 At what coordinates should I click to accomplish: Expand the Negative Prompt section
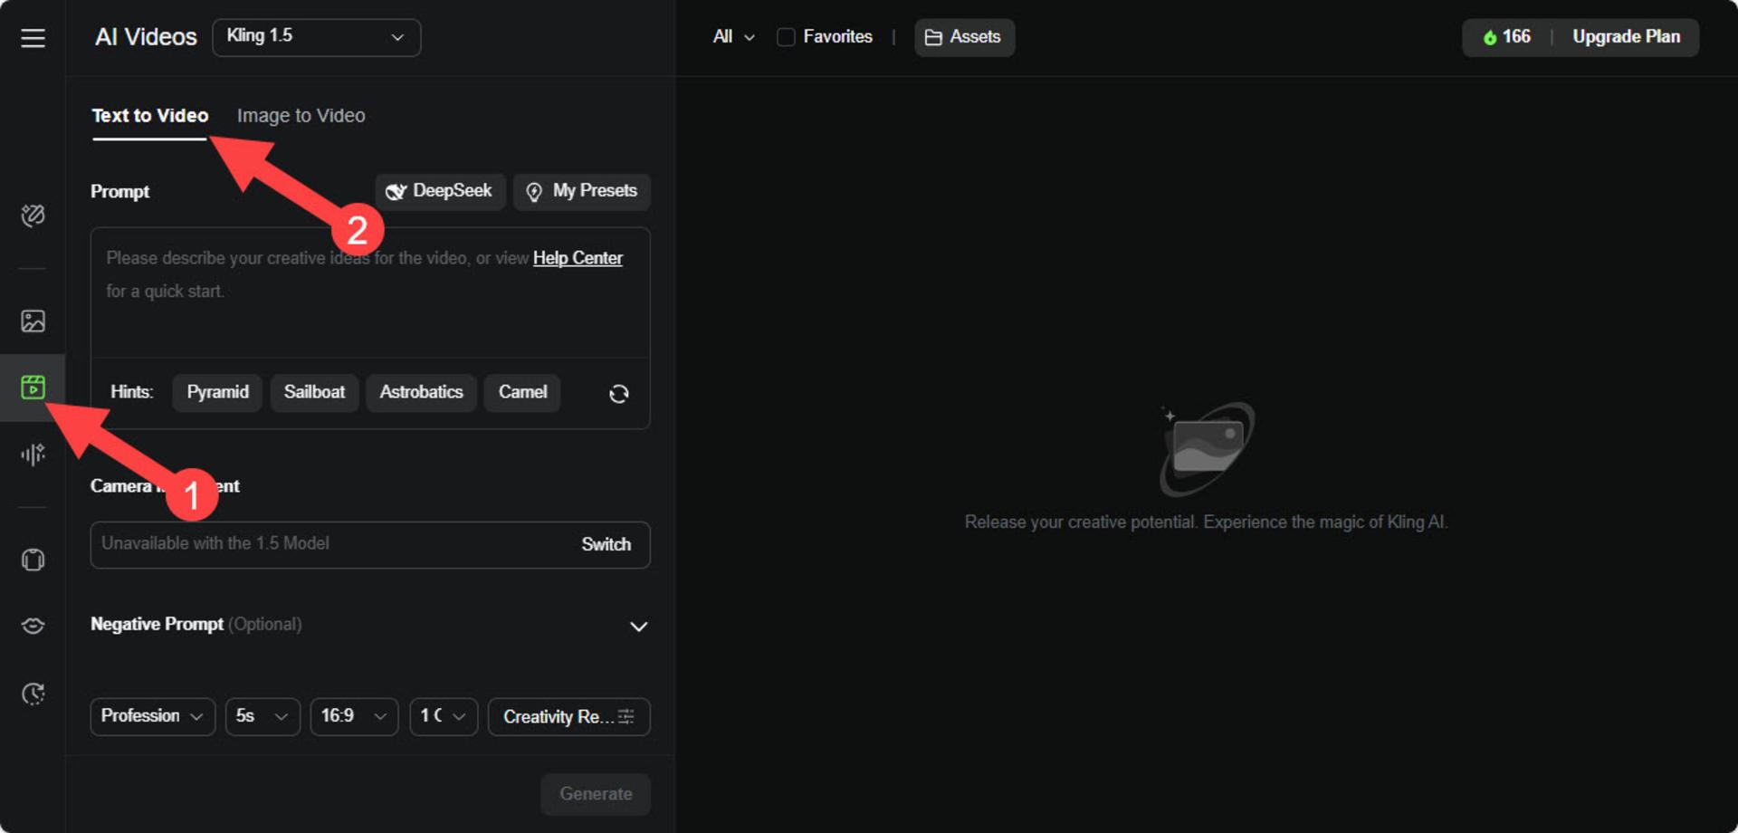point(638,626)
